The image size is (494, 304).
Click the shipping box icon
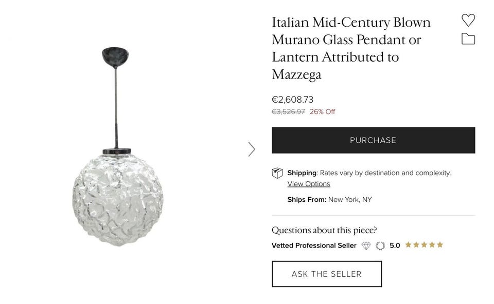[x=277, y=173]
